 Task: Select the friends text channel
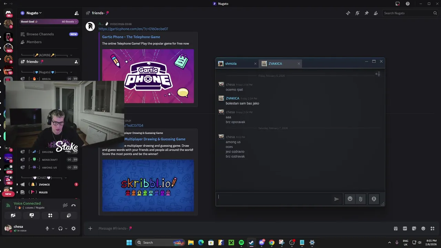pyautogui.click(x=49, y=62)
